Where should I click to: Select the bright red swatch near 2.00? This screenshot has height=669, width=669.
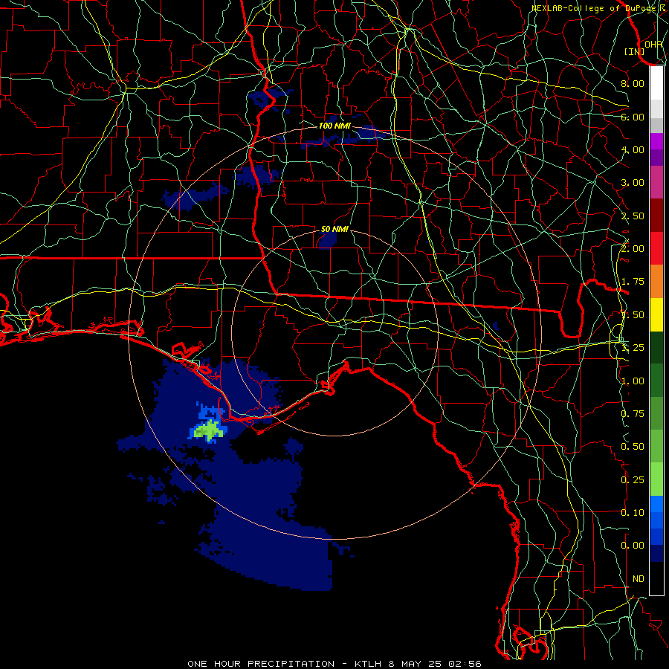(x=656, y=248)
